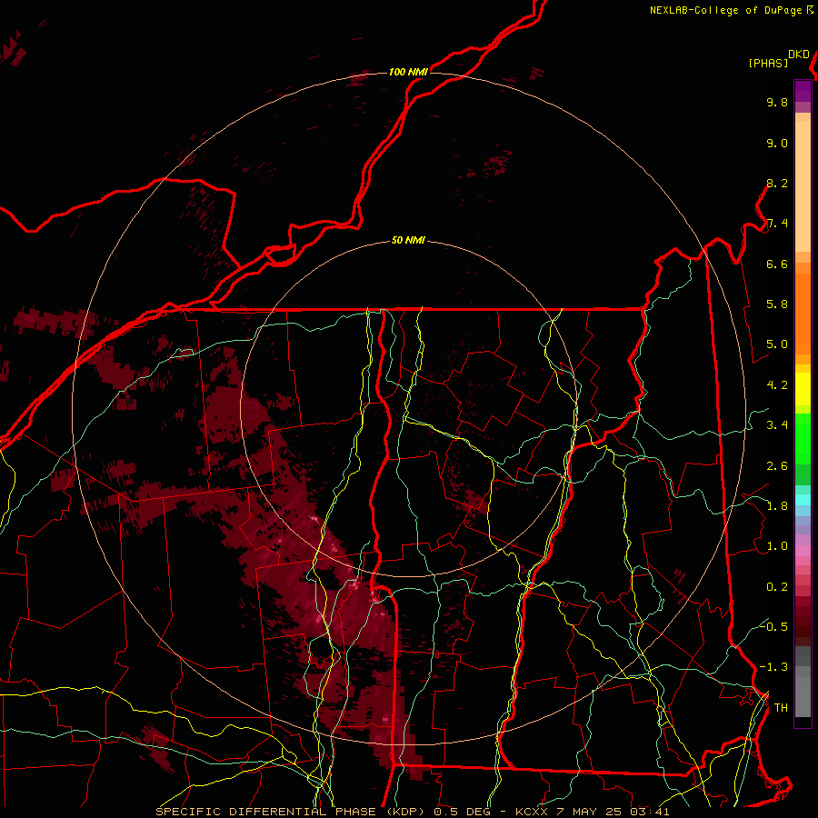Click the 1.8 value on the color scale
The image size is (818, 818).
pyautogui.click(x=777, y=505)
